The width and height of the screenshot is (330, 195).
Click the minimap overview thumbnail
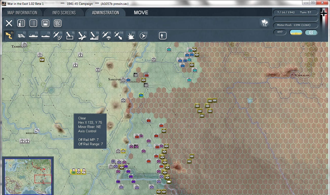pyautogui.click(x=28, y=177)
